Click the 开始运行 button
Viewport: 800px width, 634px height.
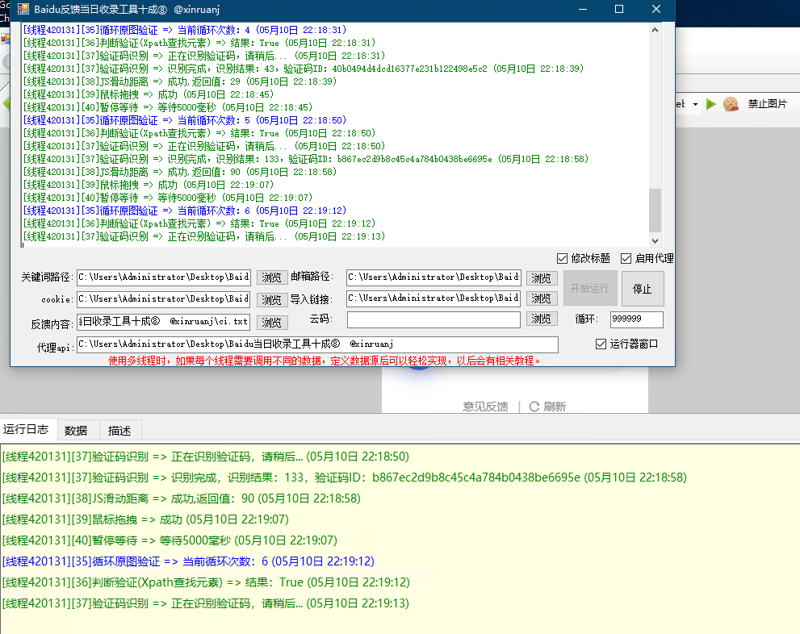tap(590, 289)
